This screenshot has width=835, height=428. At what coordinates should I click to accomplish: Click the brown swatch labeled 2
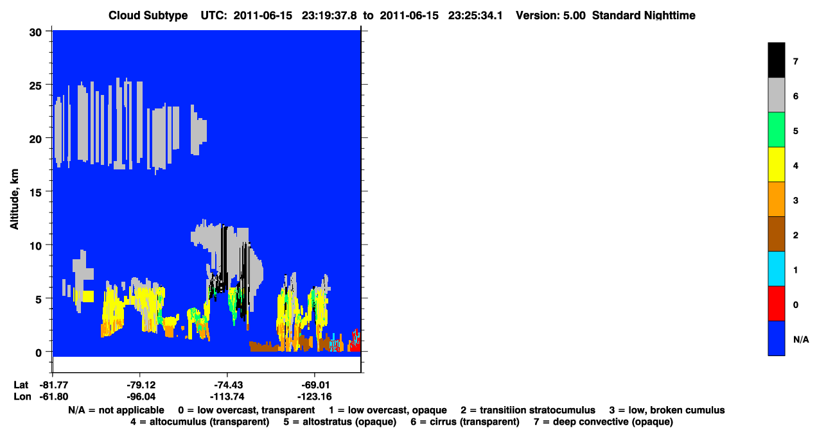coord(776,234)
